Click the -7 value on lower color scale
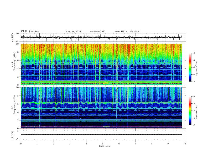Image resolution: width=208 pixels, height=161 pixels. [x=194, y=125]
